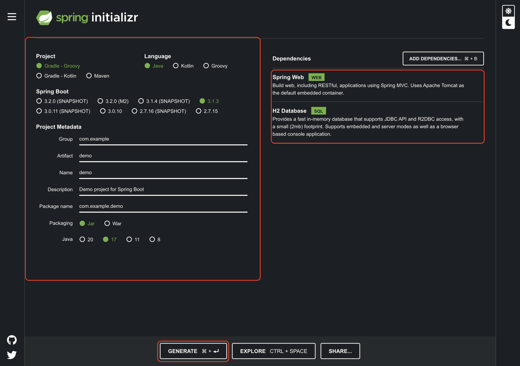Click Add Dependencies button
The height and width of the screenshot is (366, 520).
(x=443, y=59)
